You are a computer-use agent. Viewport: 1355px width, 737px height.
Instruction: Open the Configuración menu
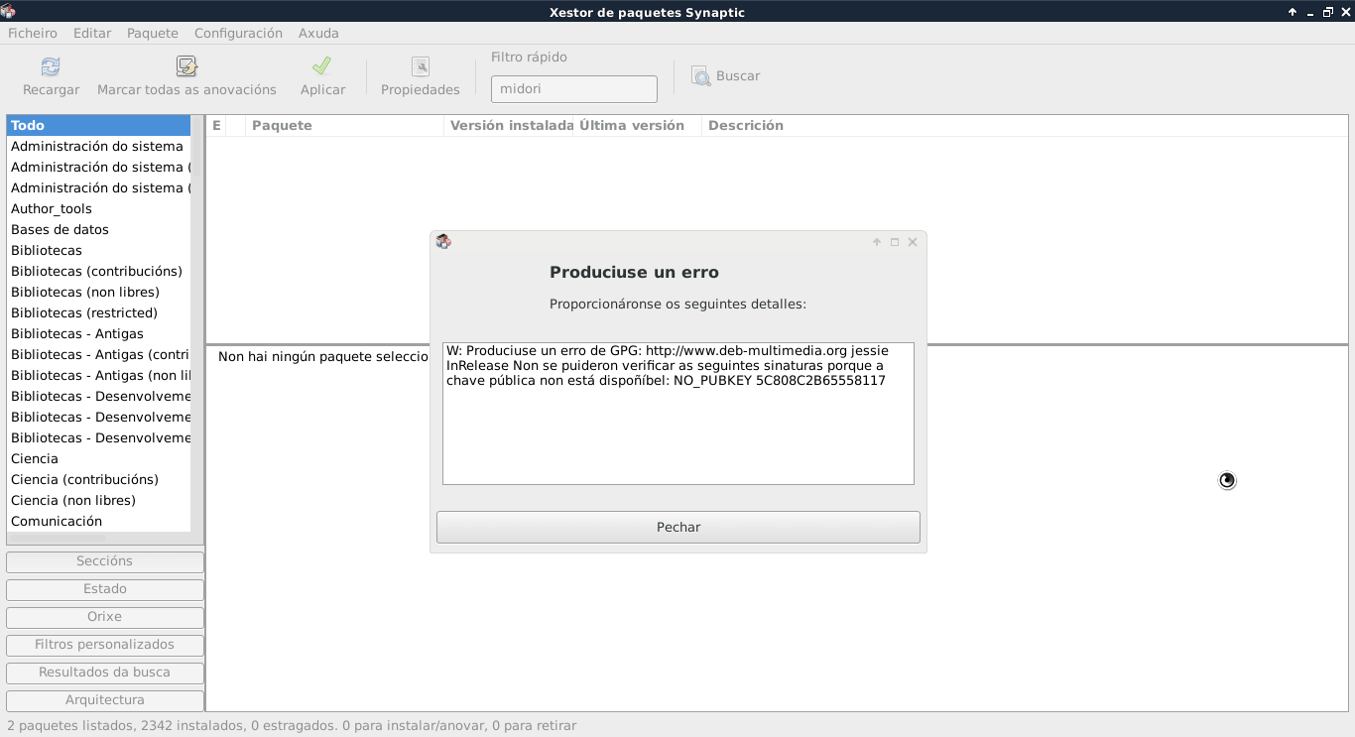pyautogui.click(x=238, y=33)
